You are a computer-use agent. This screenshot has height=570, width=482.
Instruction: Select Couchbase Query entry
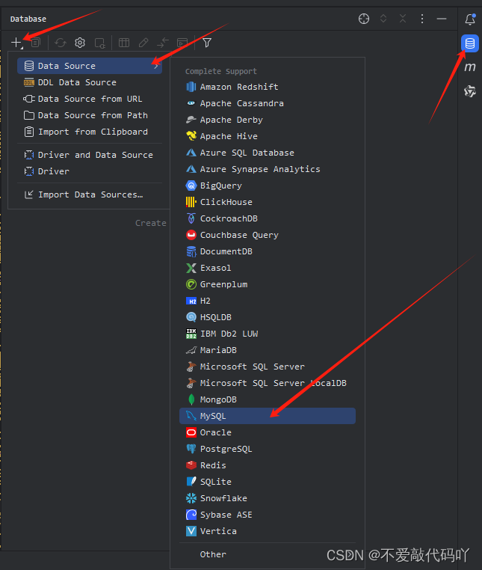(268, 235)
